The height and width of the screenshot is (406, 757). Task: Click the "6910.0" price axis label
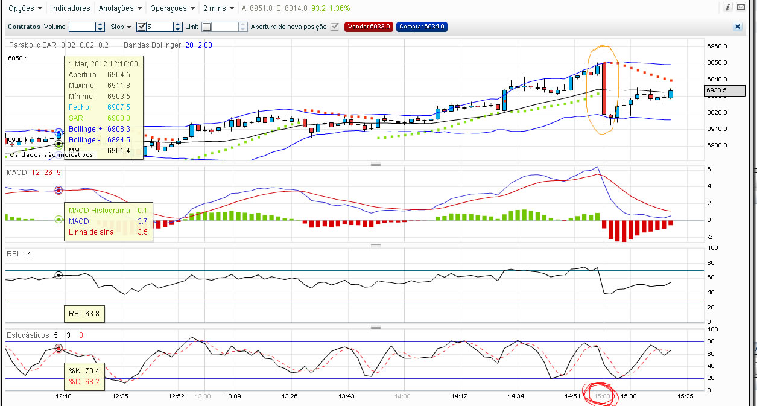717,128
